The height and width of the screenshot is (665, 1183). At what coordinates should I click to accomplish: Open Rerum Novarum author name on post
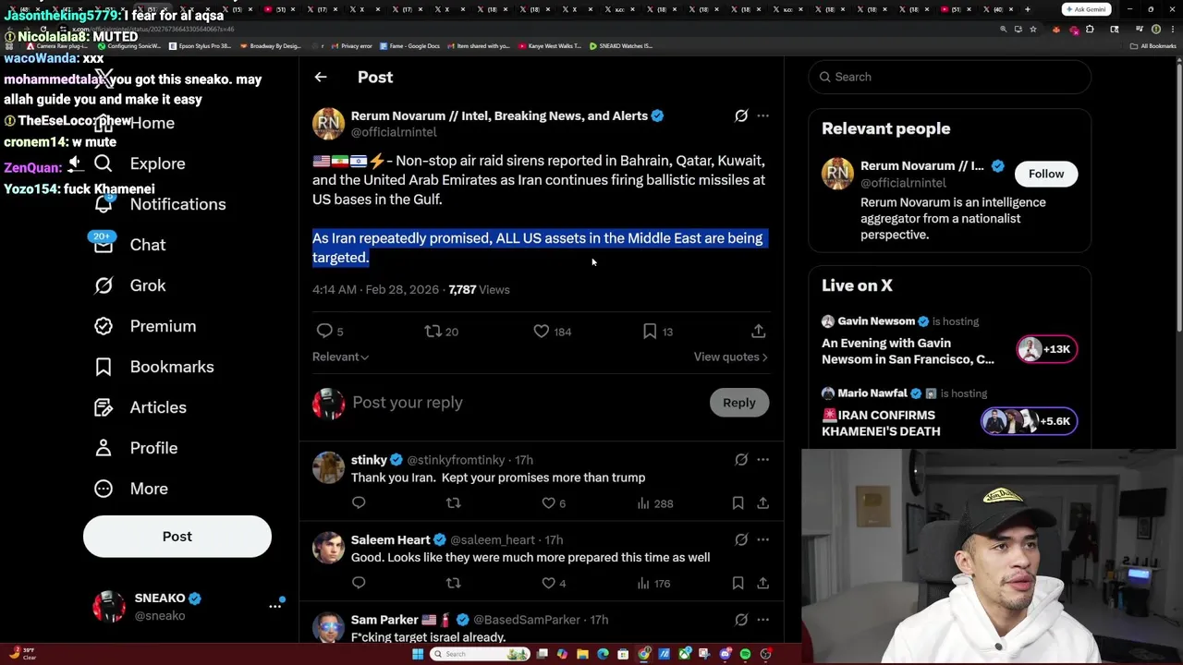[x=499, y=115]
